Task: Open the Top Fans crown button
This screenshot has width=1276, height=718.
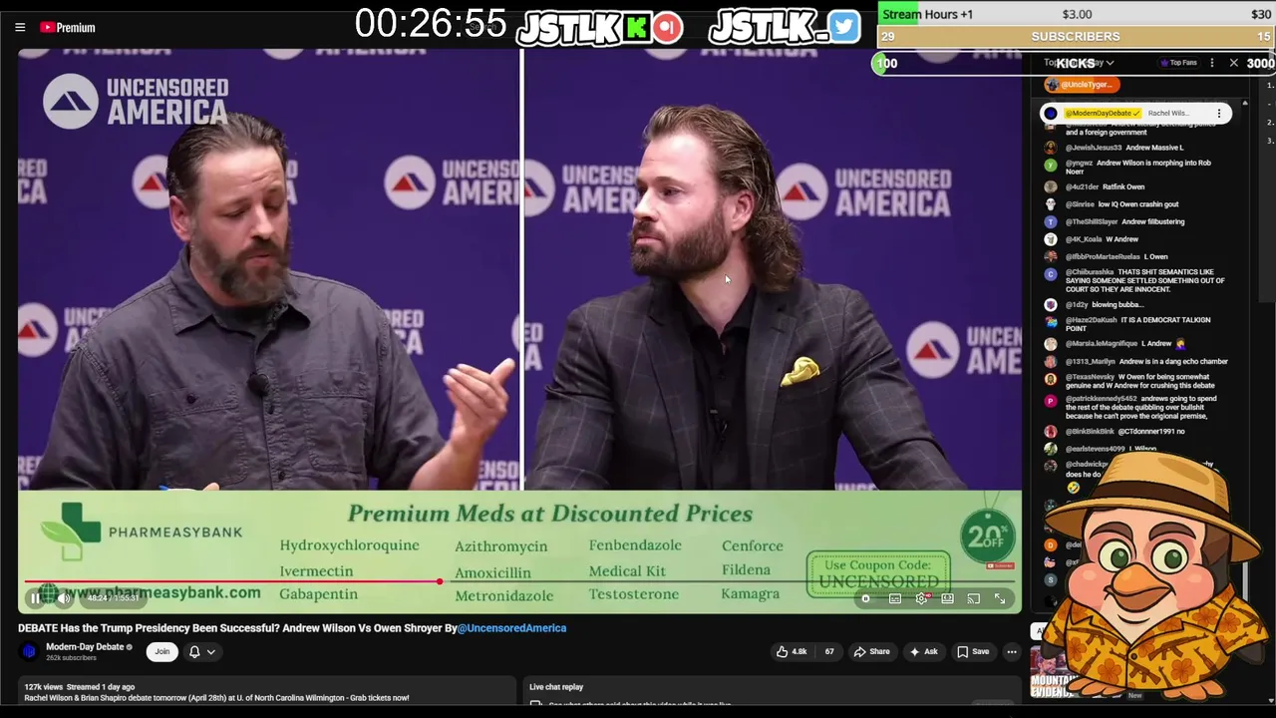Action: 1178,63
